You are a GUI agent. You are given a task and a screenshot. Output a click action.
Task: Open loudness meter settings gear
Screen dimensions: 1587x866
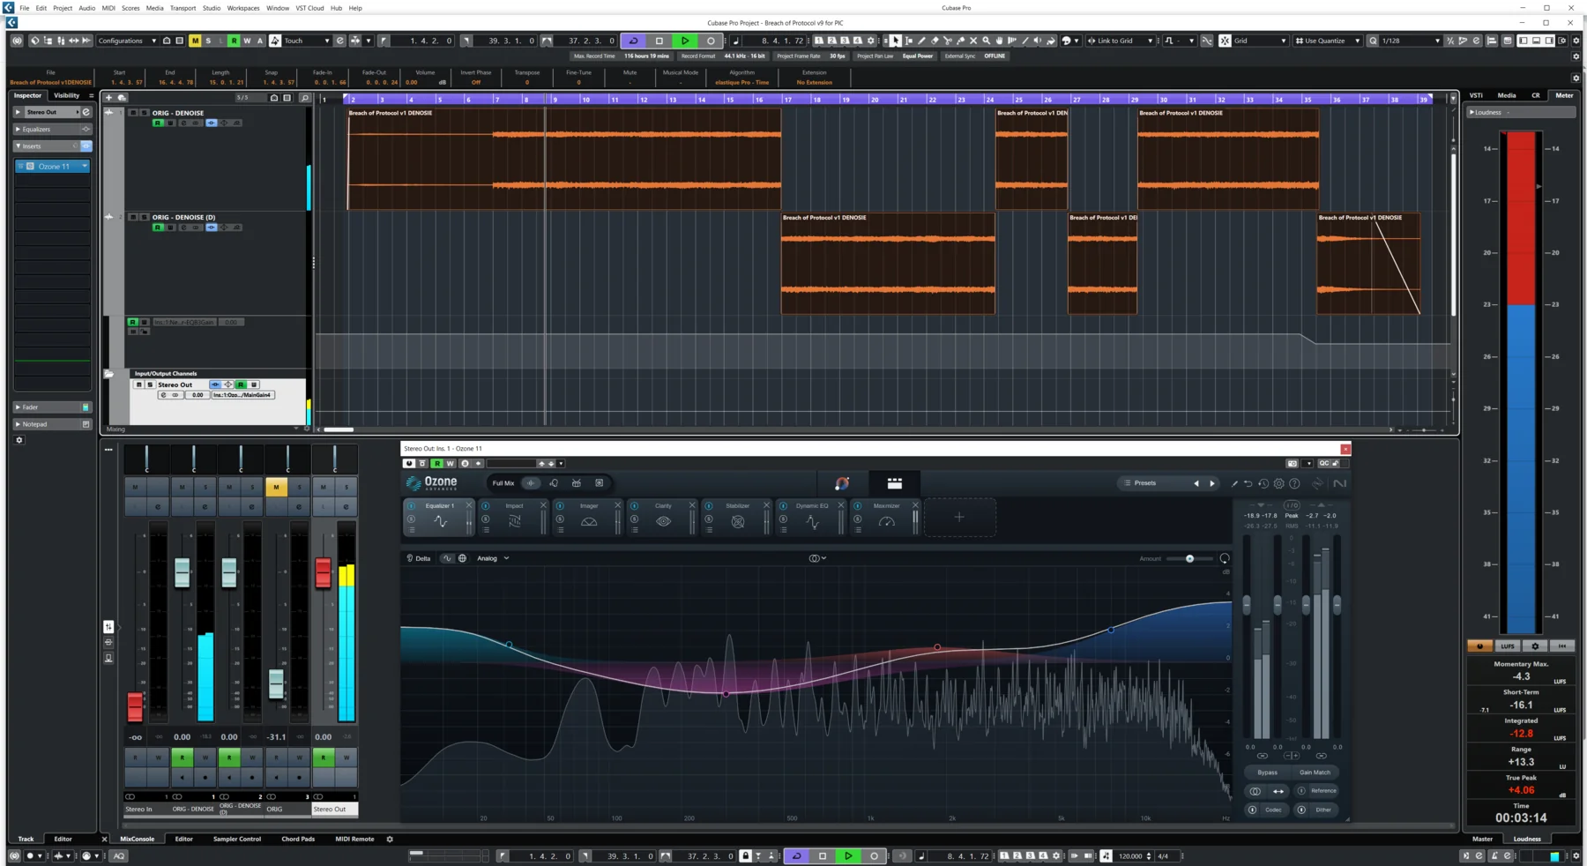[1535, 646]
